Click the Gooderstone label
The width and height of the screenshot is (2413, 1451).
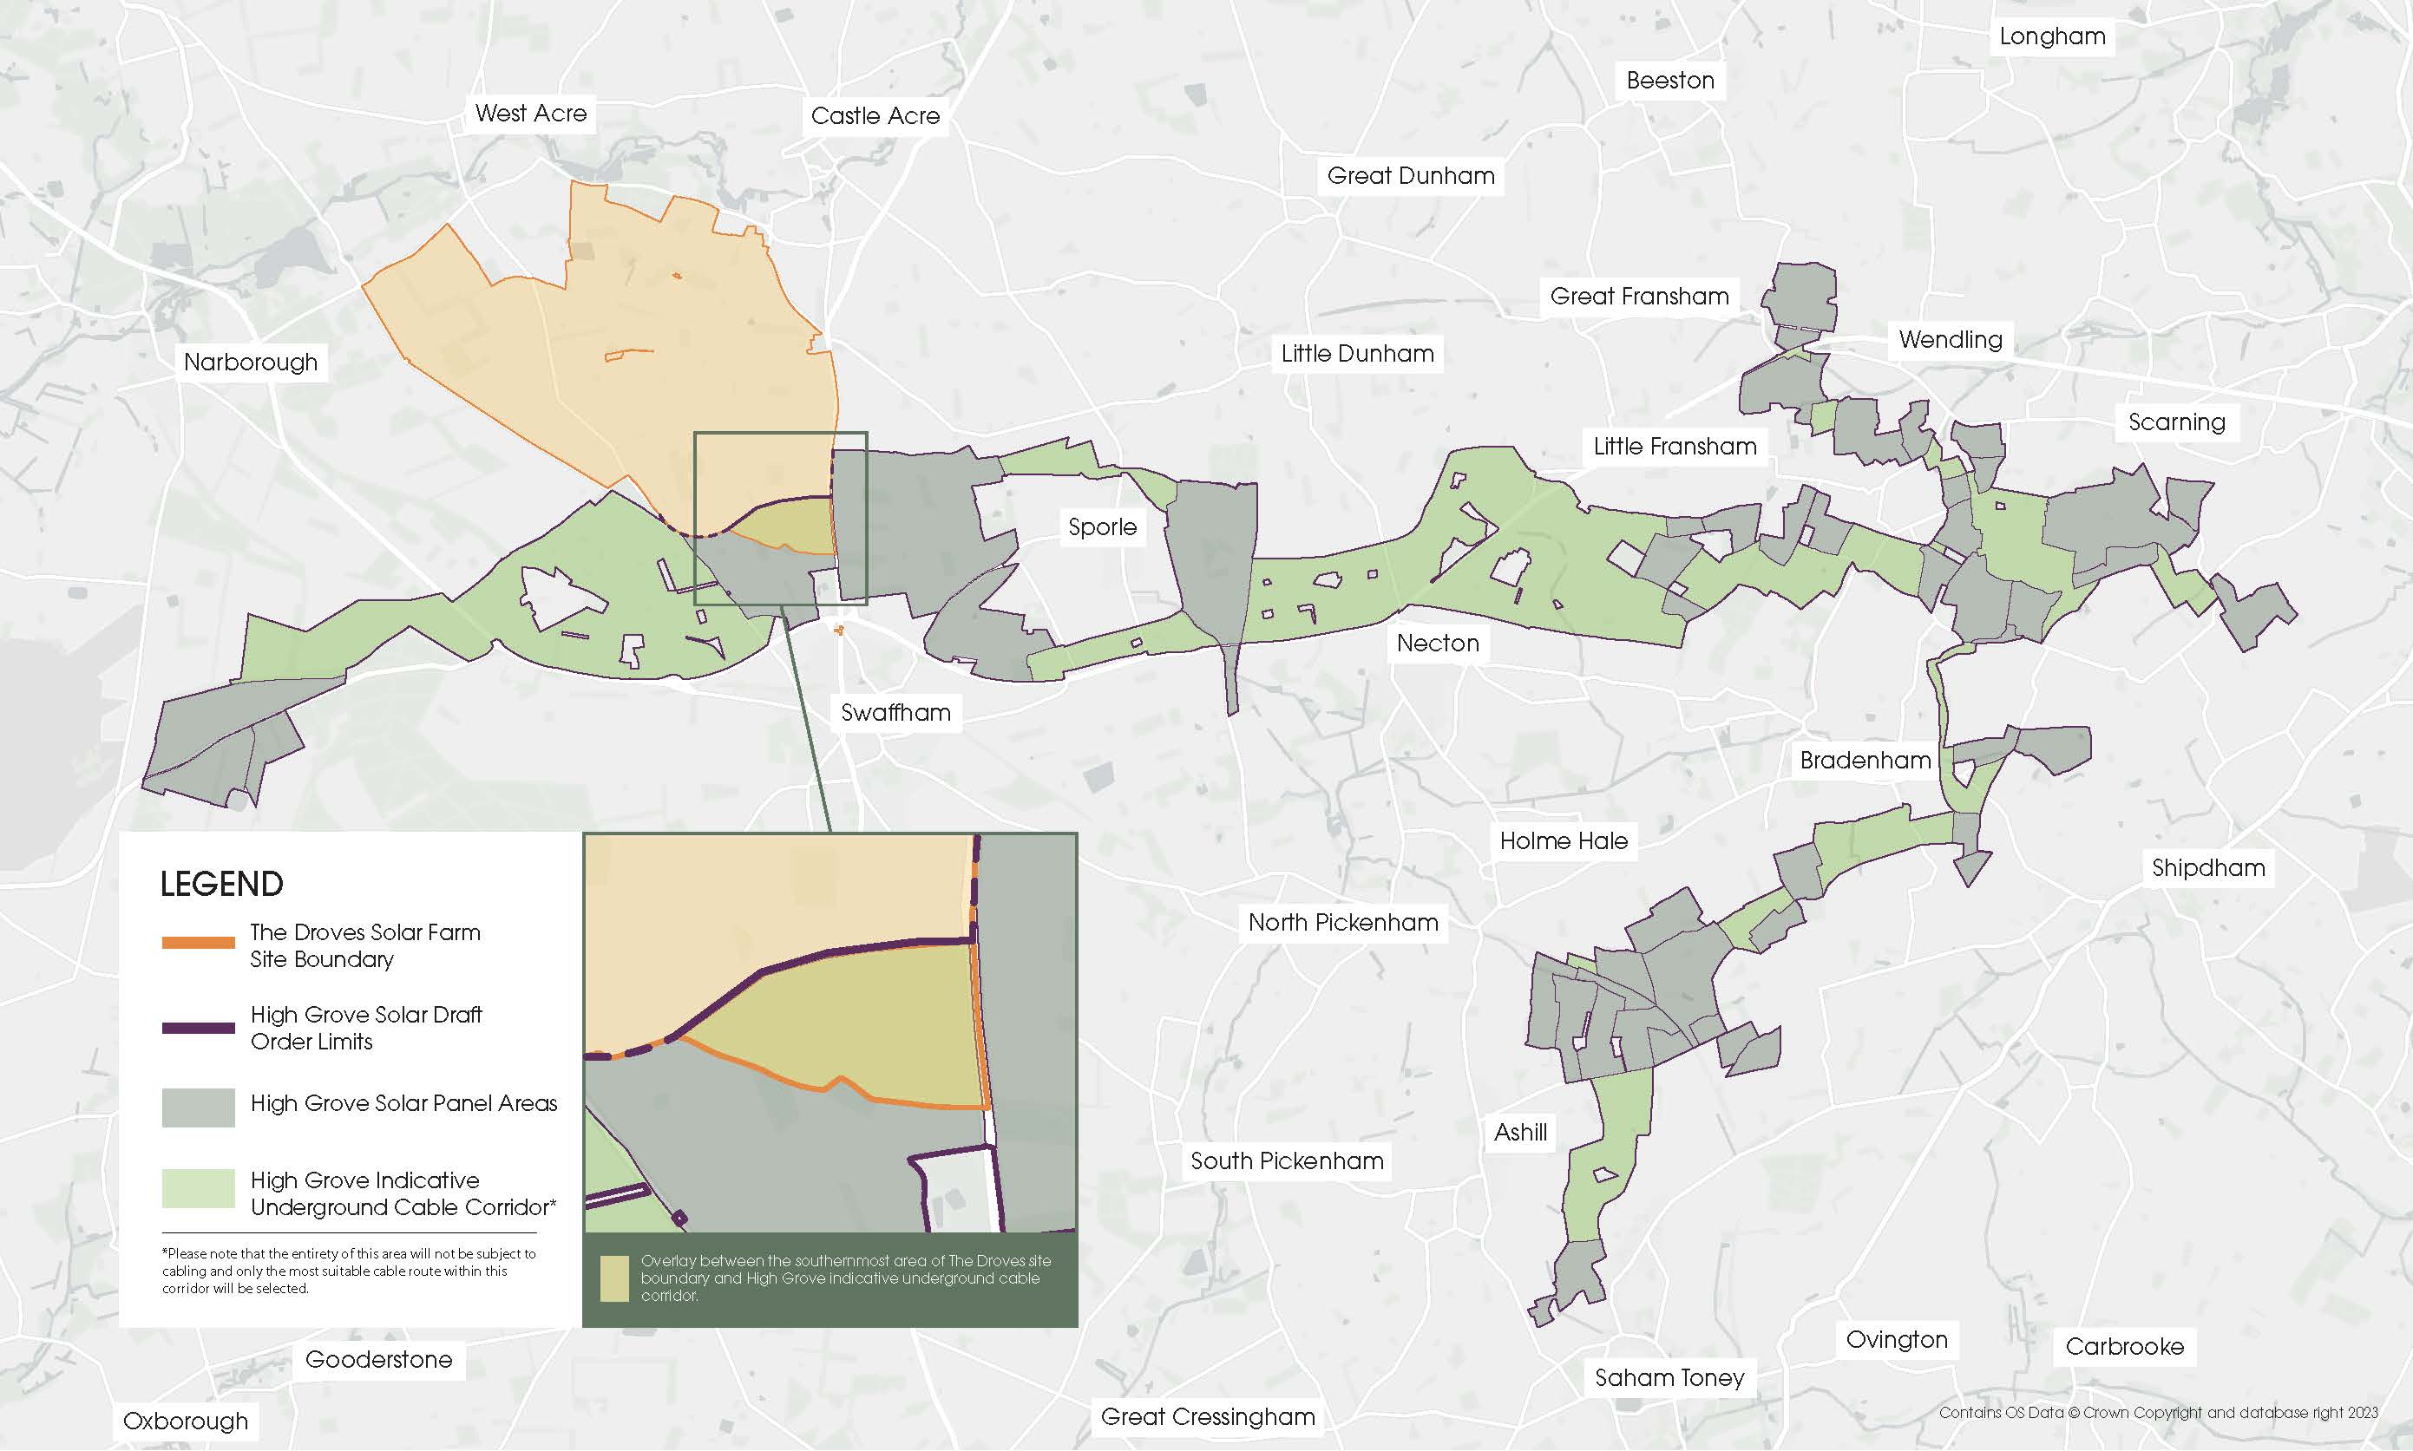point(378,1360)
